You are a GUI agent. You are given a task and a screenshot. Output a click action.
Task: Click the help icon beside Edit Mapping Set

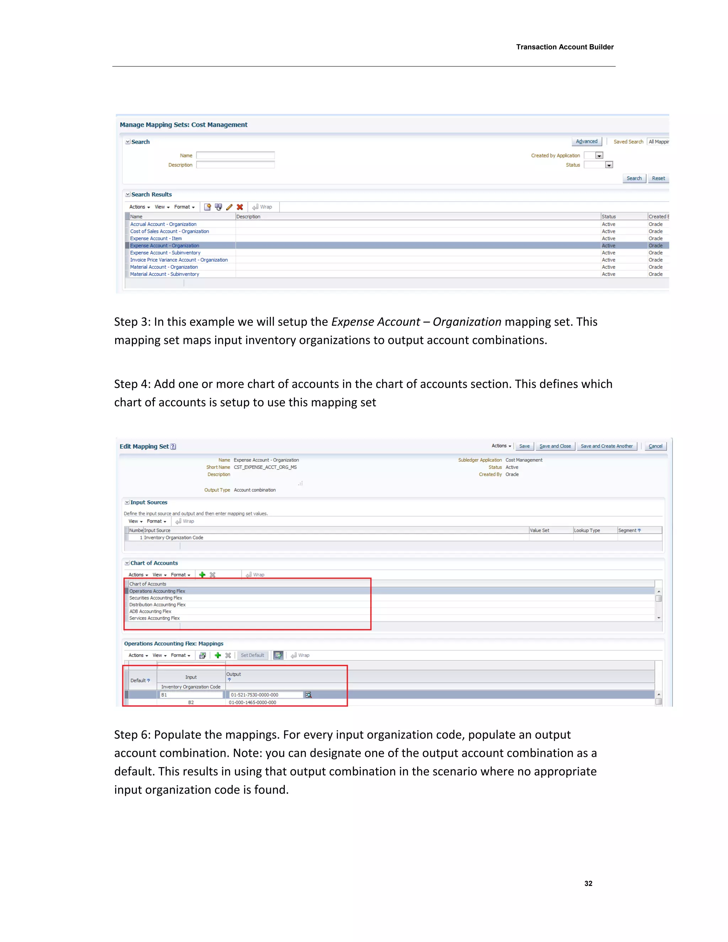pyautogui.click(x=173, y=446)
